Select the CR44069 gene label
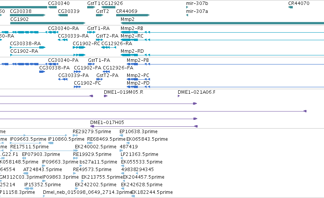Screen dimensions: 324x198 [127, 11]
